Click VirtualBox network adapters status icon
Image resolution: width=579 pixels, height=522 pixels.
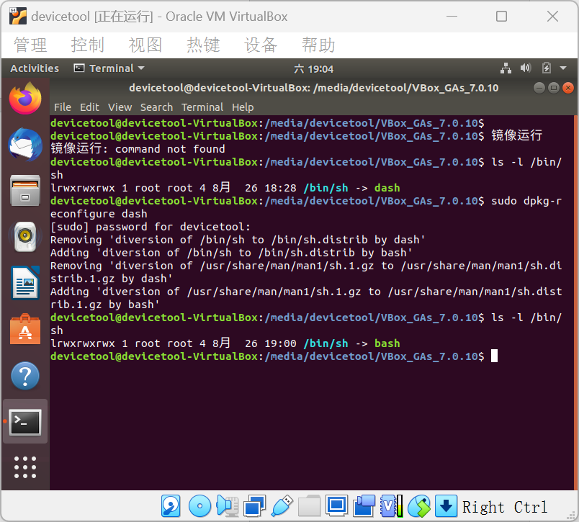(x=254, y=506)
